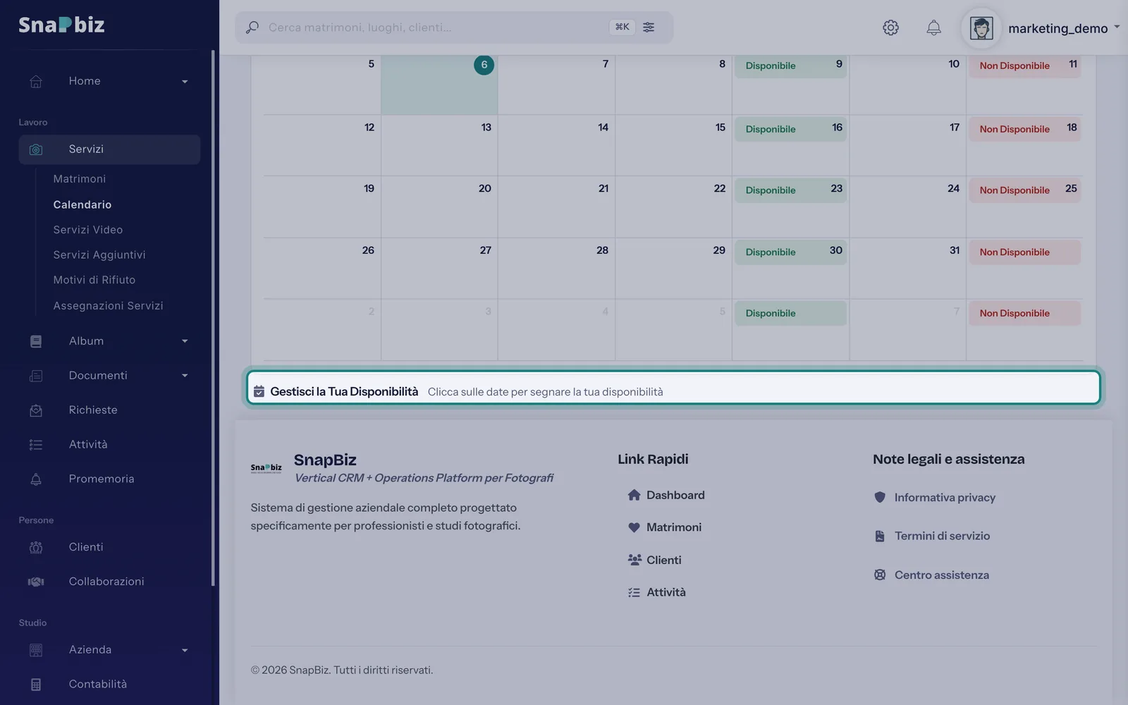Open the Termini di servizio link
The width and height of the screenshot is (1128, 705).
click(932, 536)
